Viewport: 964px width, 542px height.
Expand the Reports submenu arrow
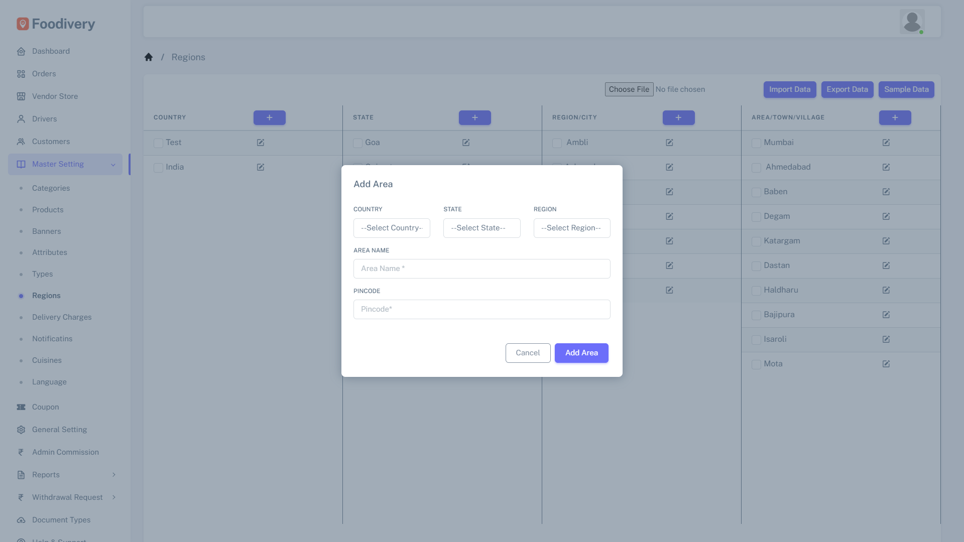click(114, 475)
